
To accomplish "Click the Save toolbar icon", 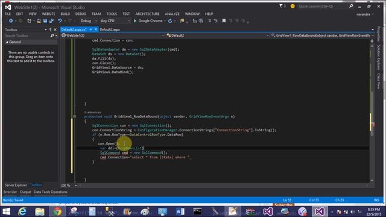I will (45, 21).
